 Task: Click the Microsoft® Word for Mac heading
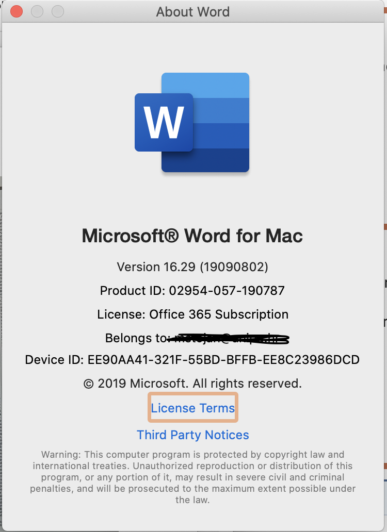pyautogui.click(x=192, y=236)
